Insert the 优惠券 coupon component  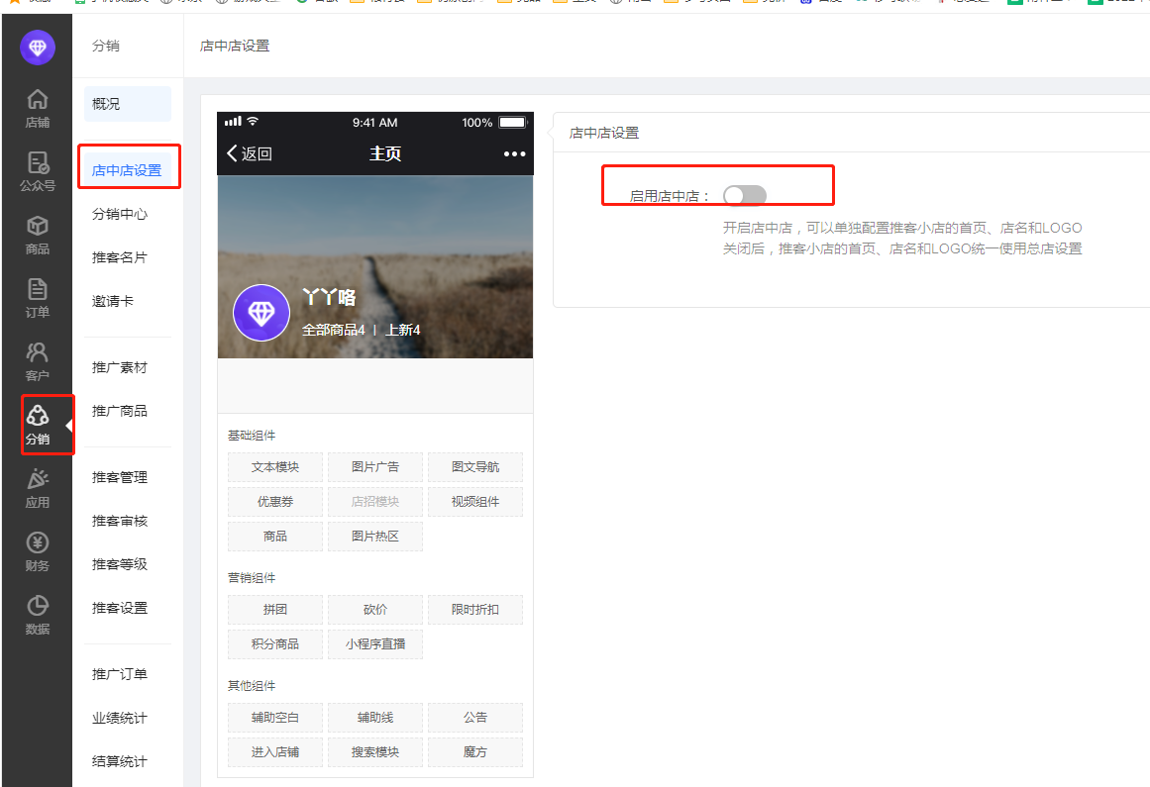[275, 502]
